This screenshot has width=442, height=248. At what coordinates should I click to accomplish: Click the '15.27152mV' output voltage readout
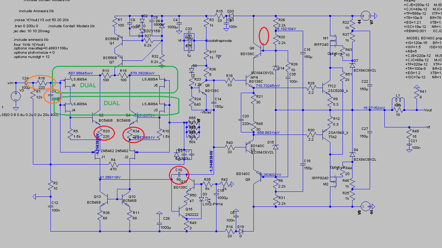pos(374,108)
